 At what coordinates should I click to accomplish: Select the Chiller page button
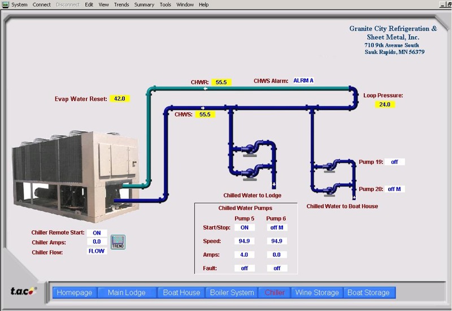[x=275, y=292]
